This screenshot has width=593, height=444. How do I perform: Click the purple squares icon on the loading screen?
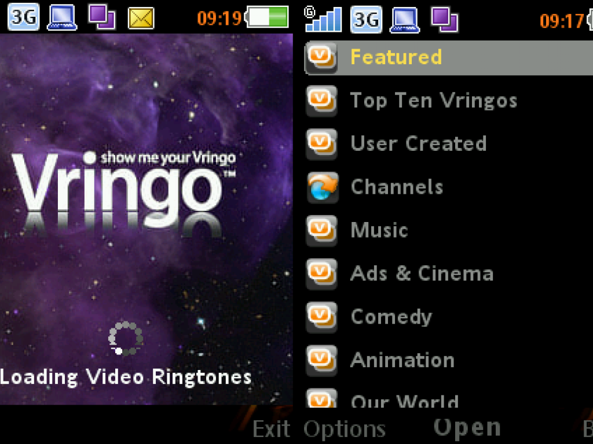102,17
